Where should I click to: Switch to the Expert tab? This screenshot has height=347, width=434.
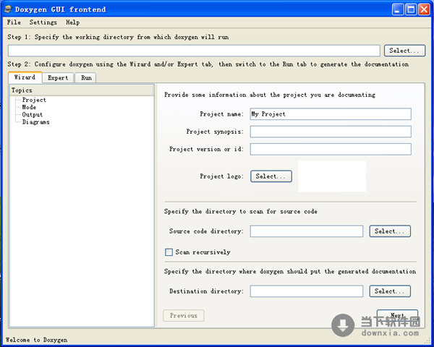coord(58,78)
